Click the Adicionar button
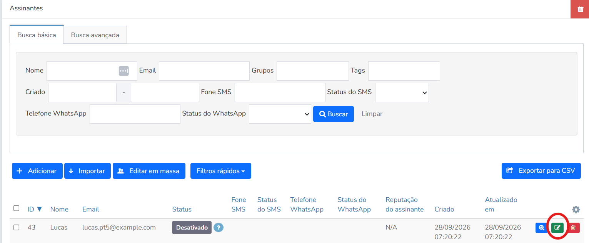This screenshot has height=243, width=589. 37,171
